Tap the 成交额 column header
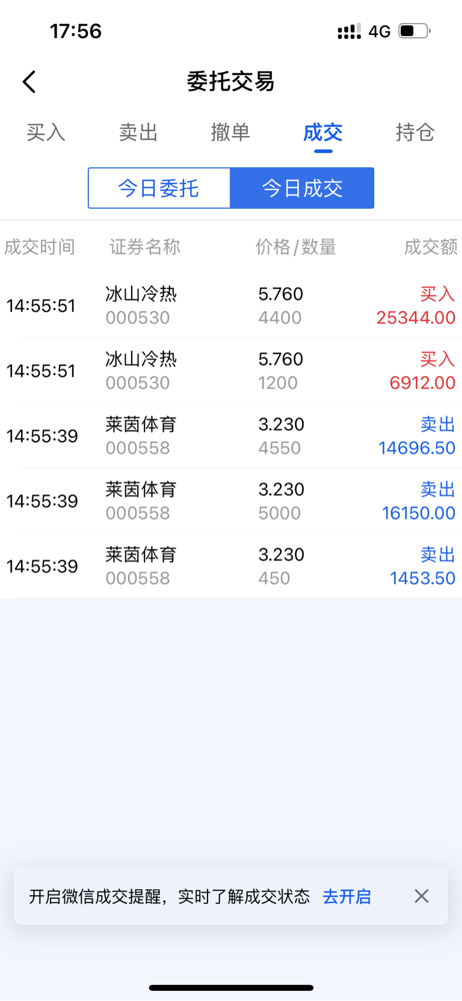The width and height of the screenshot is (462, 1001). pyautogui.click(x=431, y=247)
